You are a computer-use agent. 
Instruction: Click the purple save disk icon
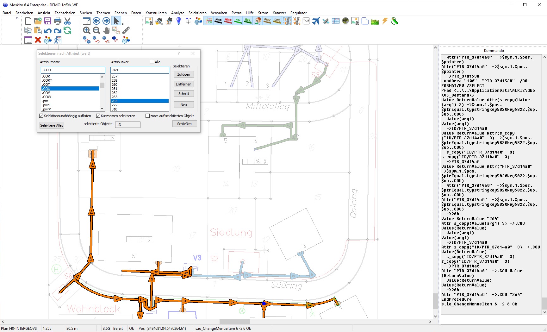tap(48, 21)
